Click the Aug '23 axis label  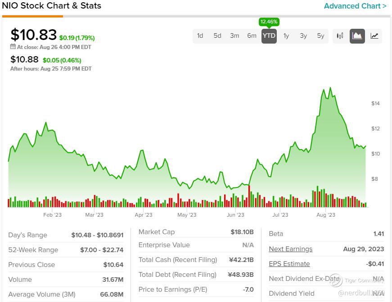326,215
